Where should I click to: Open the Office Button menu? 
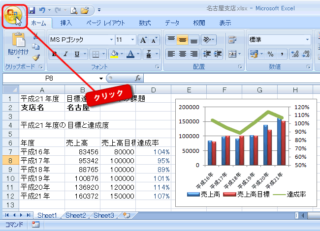point(13,15)
